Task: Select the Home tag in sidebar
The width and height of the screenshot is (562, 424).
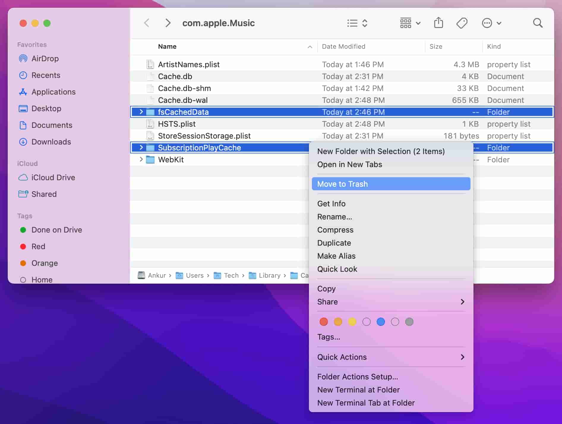Action: pos(36,280)
